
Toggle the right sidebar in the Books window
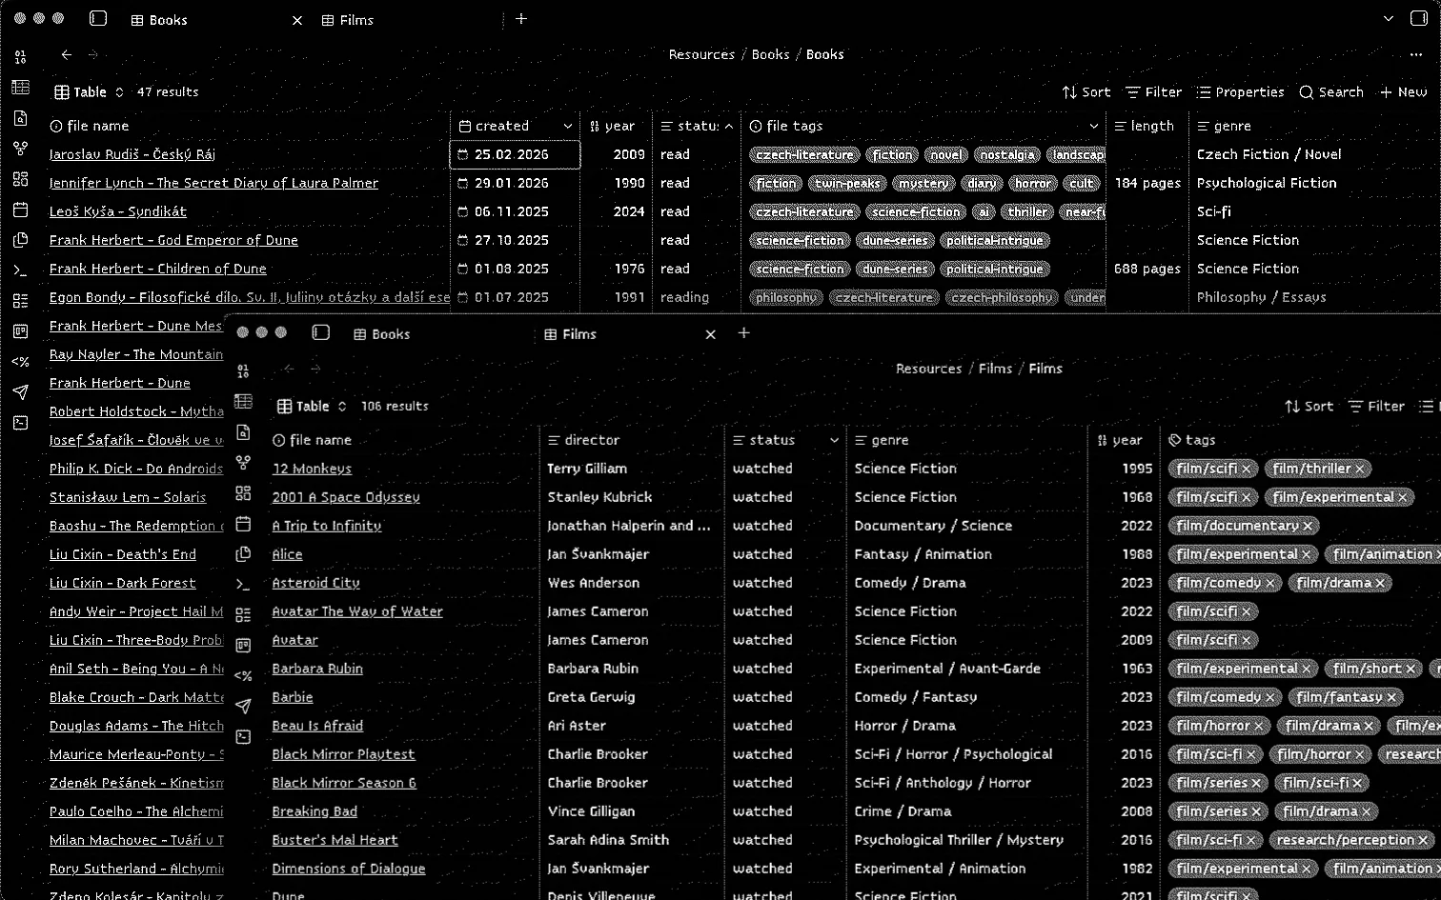click(x=1418, y=18)
